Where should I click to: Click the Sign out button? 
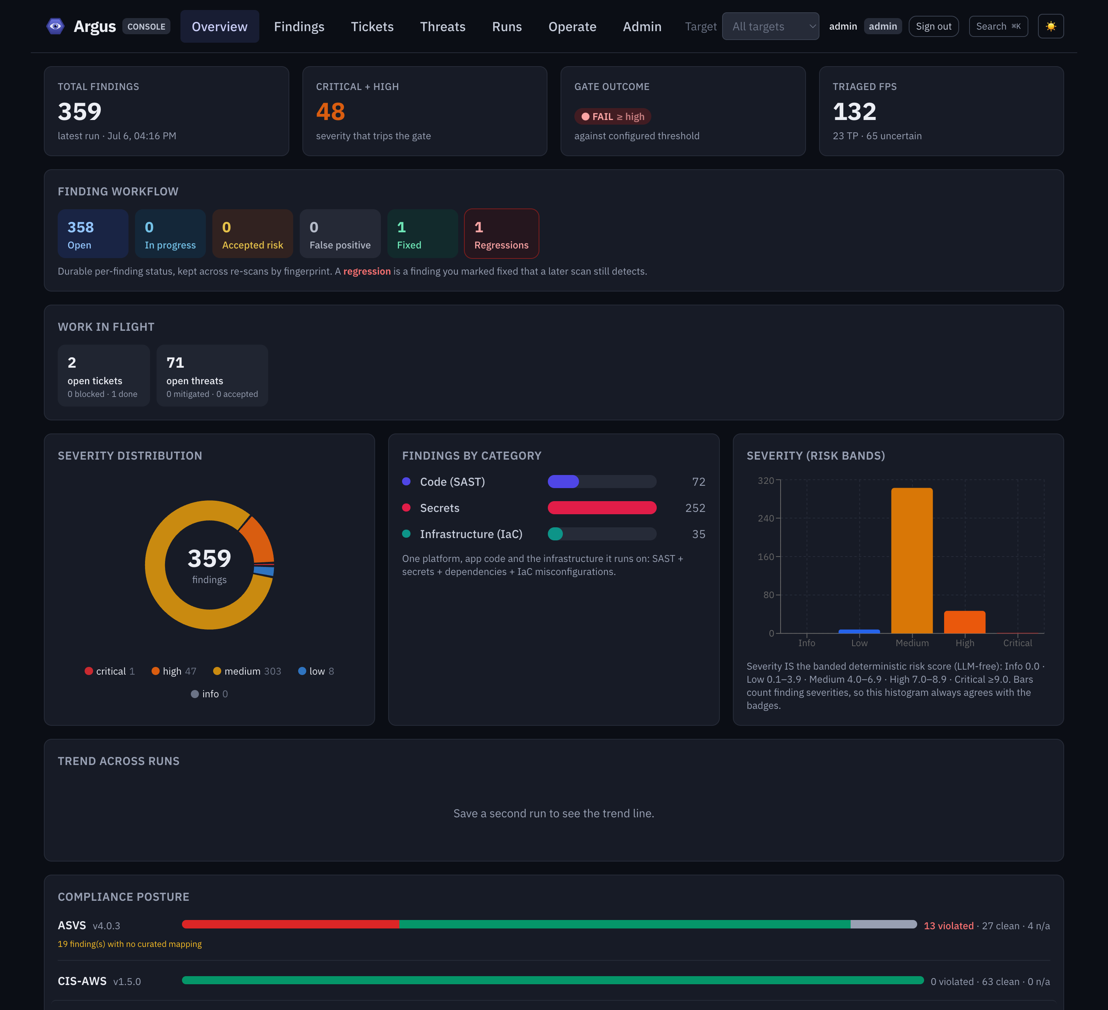pyautogui.click(x=933, y=27)
